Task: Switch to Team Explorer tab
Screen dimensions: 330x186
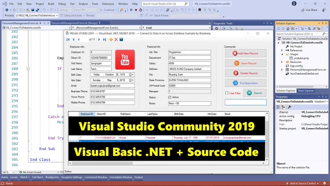Action: click(306, 91)
